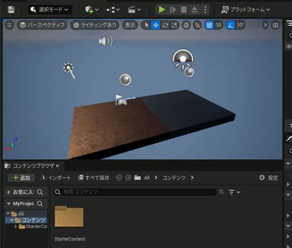292x248 pixels.
Task: Search within MyProject magnifier icon
Action: click(40, 204)
